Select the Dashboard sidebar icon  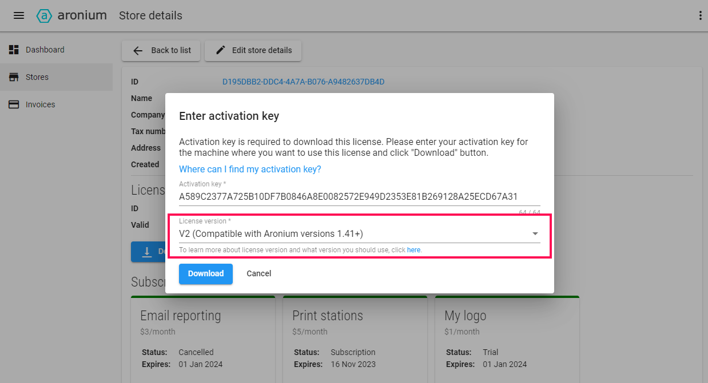click(14, 50)
